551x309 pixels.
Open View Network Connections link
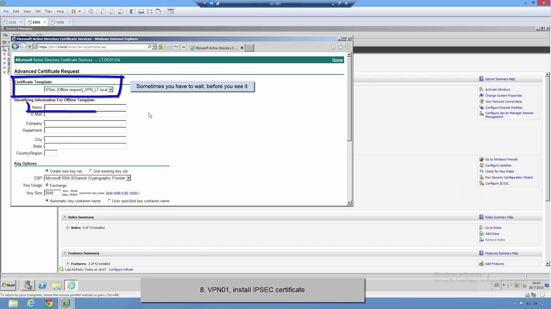[x=504, y=102]
